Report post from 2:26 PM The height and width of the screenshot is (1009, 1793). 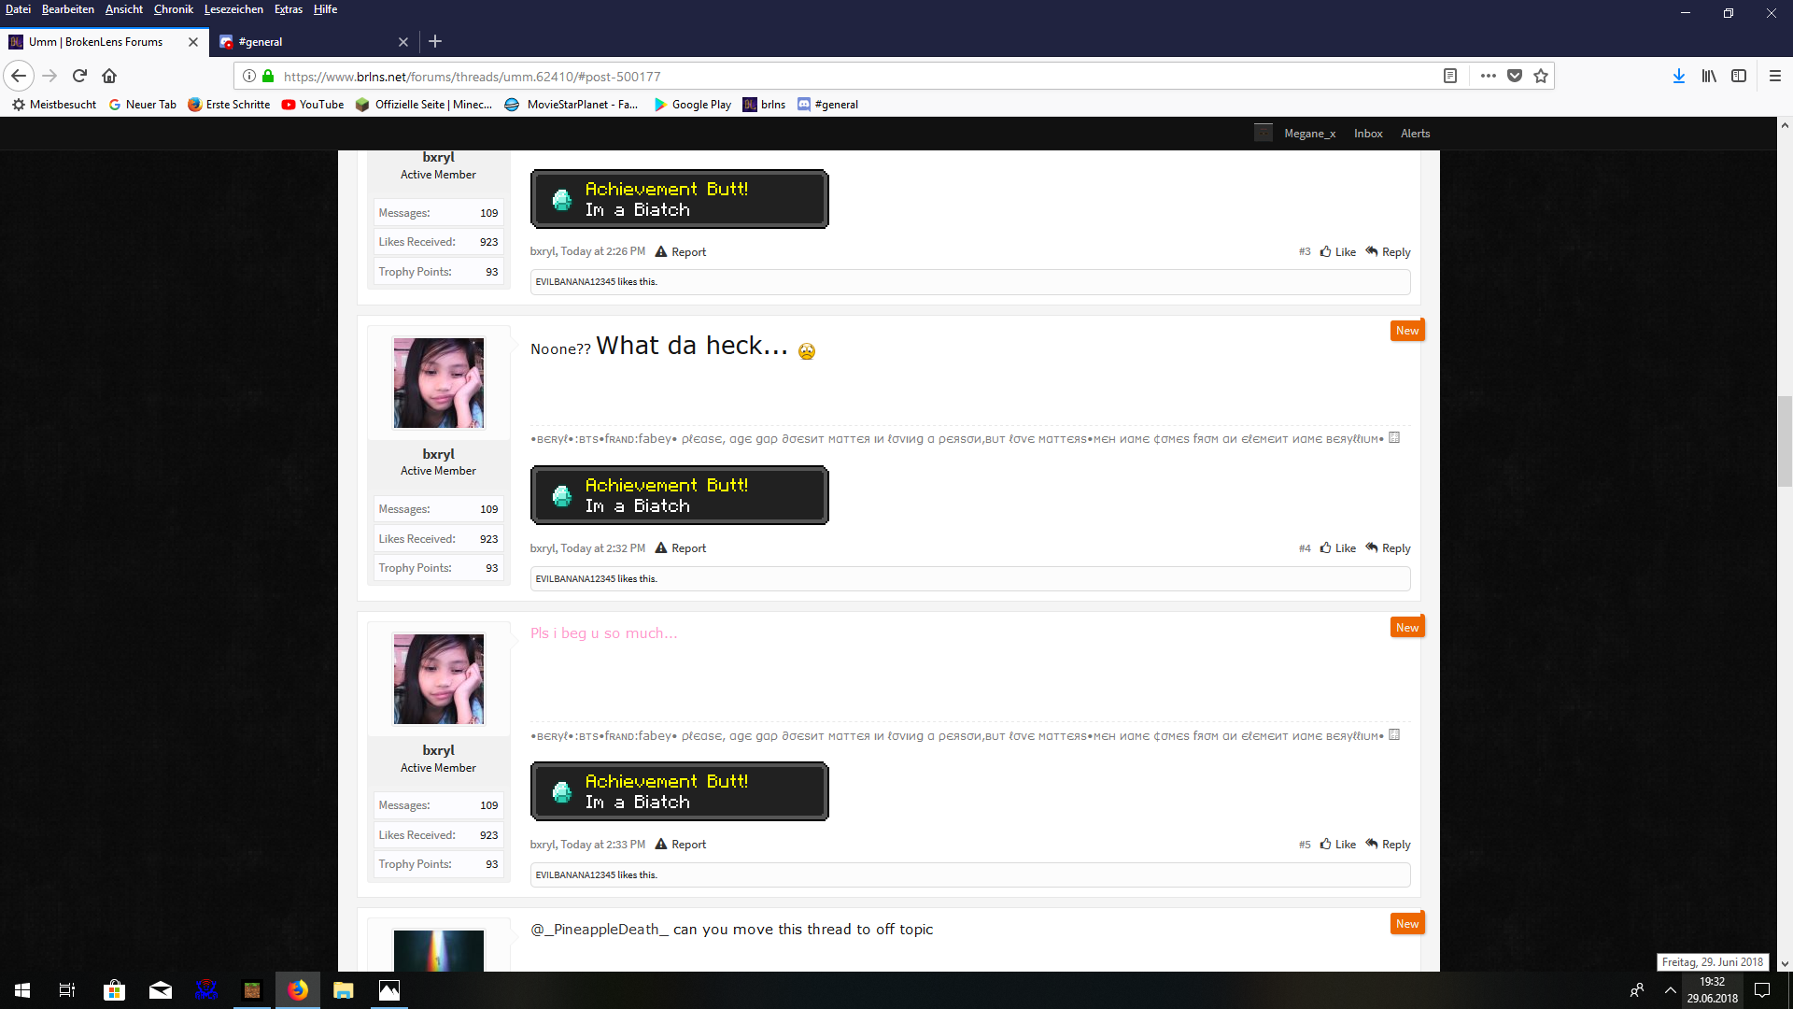click(x=681, y=252)
